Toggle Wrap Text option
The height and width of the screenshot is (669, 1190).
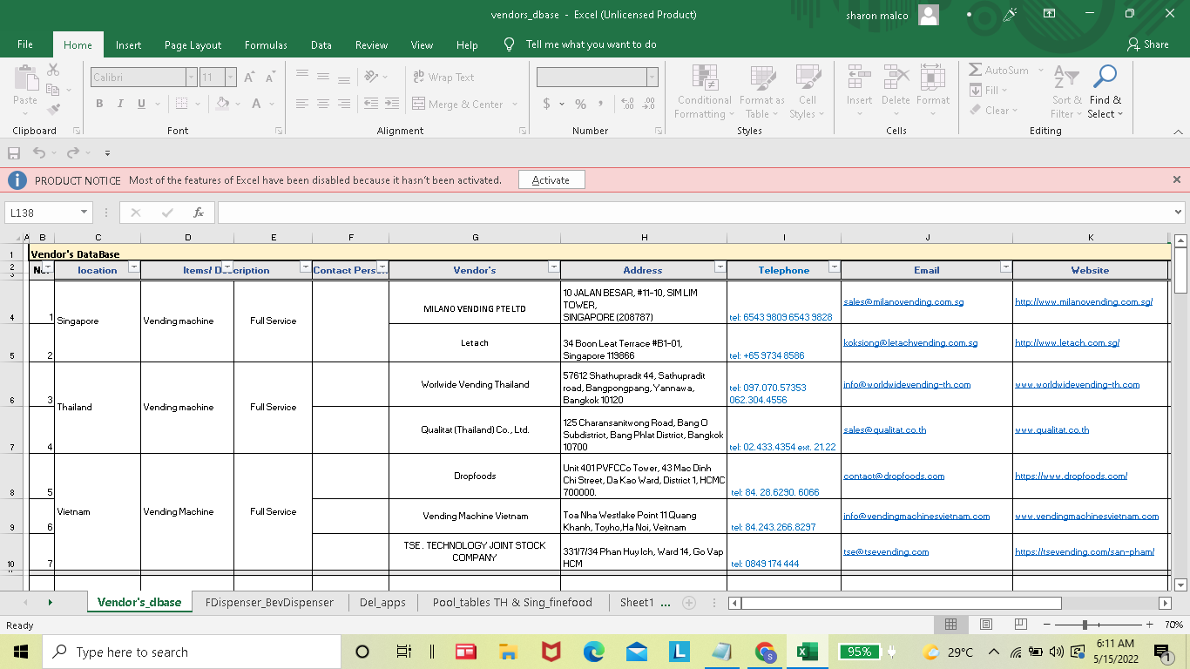point(443,78)
